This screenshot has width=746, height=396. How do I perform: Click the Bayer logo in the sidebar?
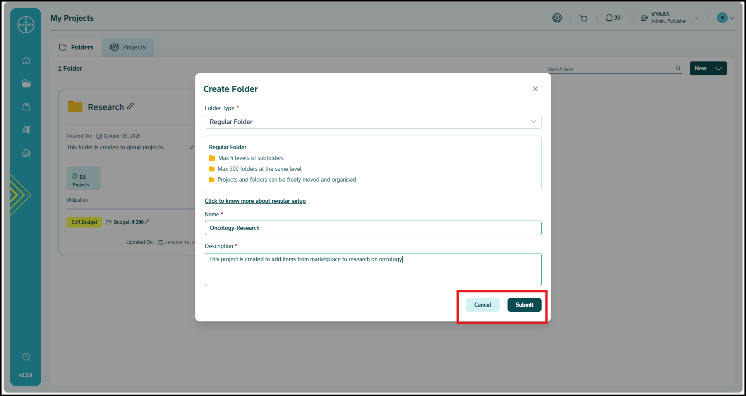coord(26,25)
